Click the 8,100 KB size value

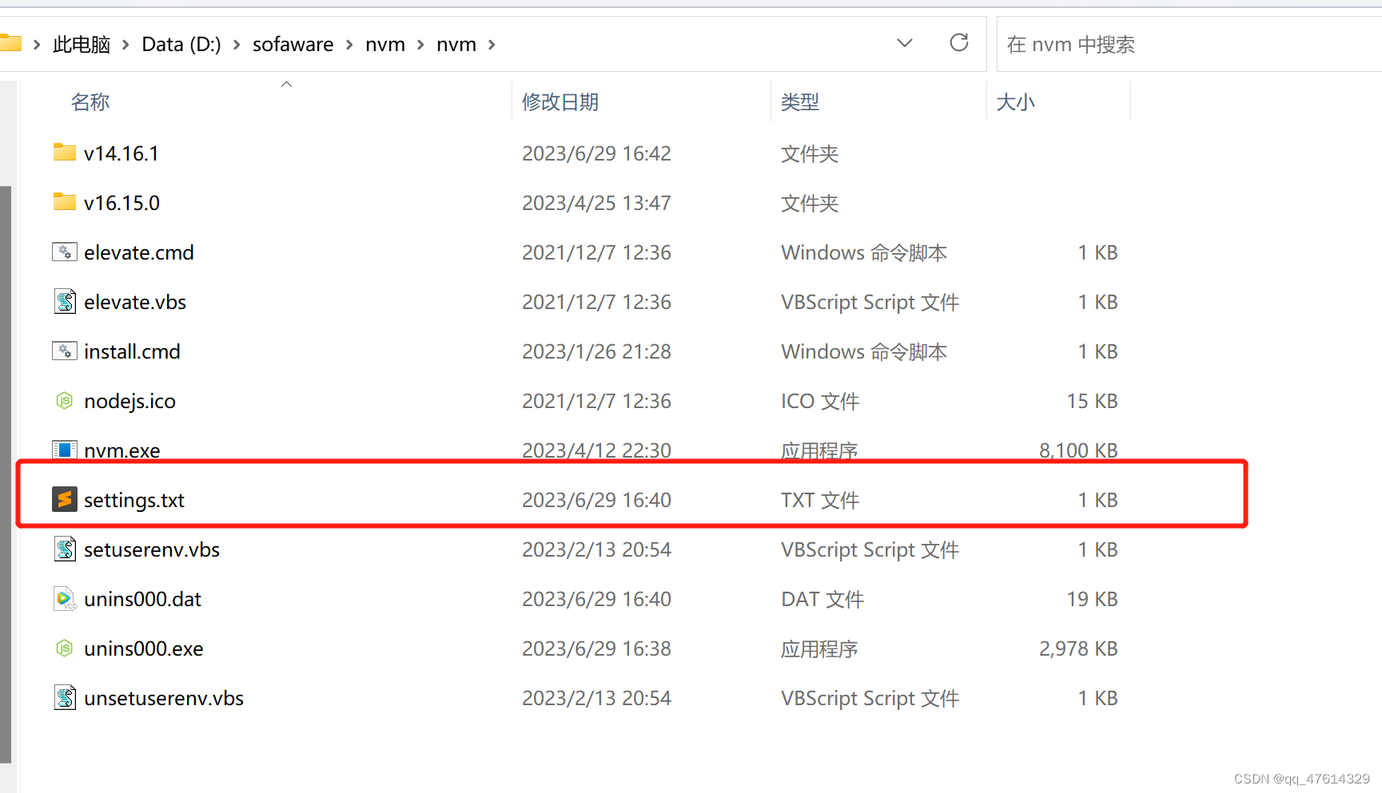pyautogui.click(x=1078, y=450)
